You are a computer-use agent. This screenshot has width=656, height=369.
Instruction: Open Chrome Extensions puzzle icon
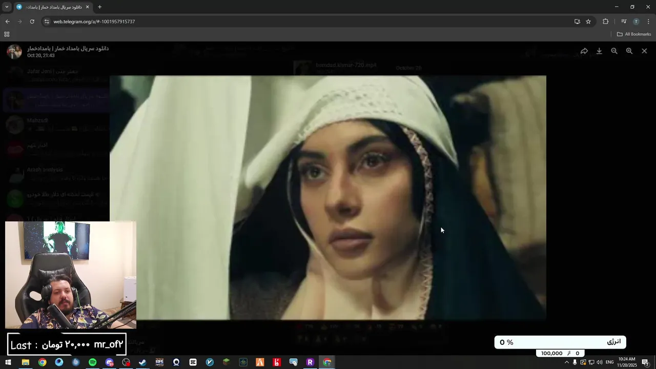click(605, 22)
